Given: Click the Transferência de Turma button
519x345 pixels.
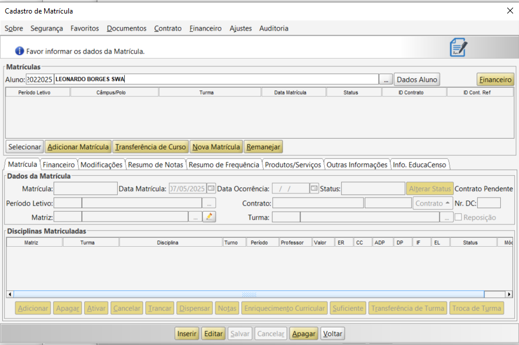Looking at the screenshot, I should (407, 309).
